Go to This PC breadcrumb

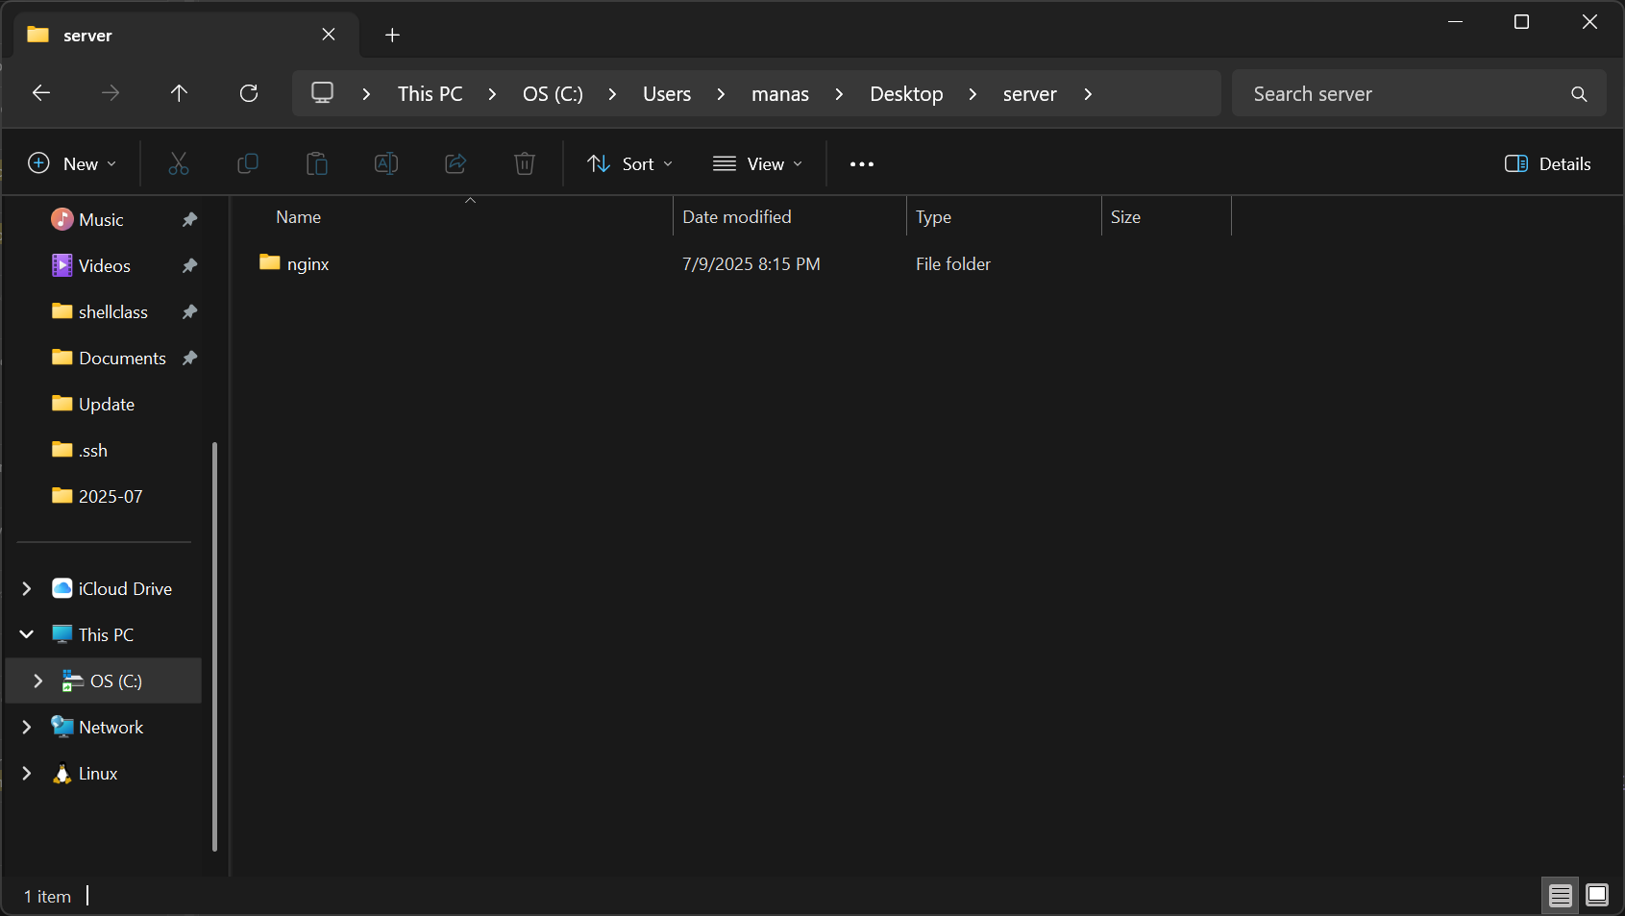click(x=430, y=94)
